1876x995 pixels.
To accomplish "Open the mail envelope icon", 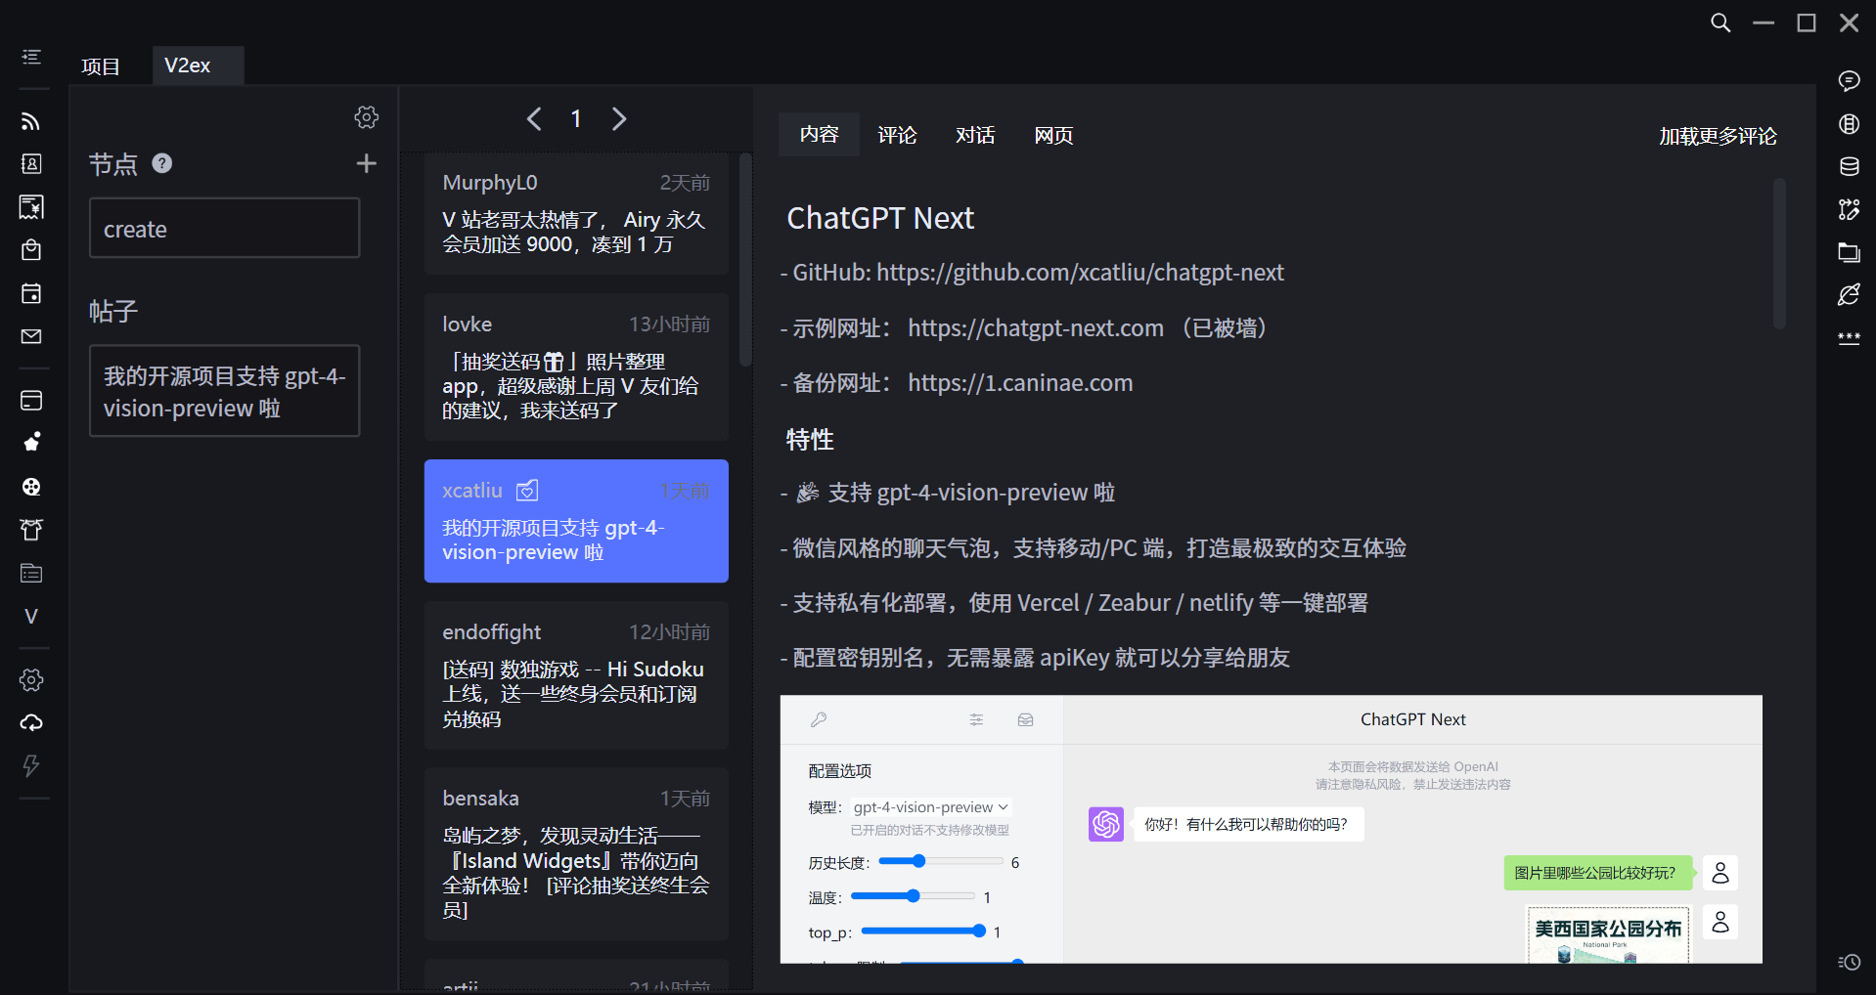I will click(x=31, y=336).
